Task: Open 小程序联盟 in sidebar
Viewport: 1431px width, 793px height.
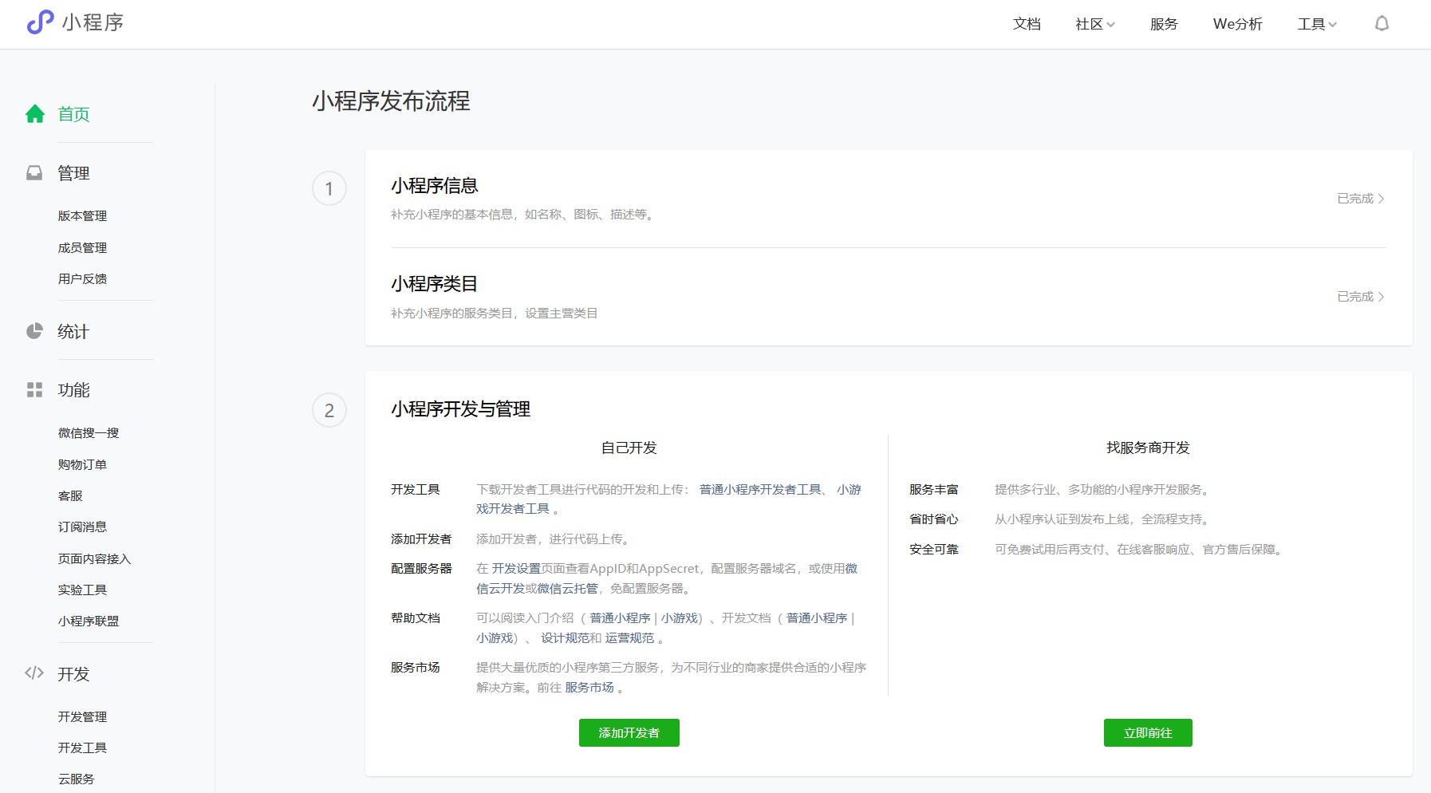Action: pos(89,621)
